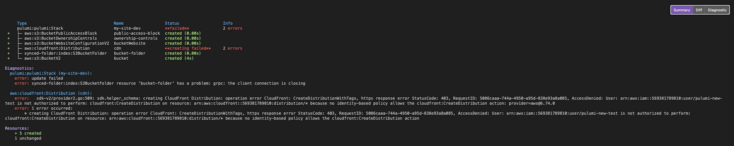This screenshot has width=734, height=146.
Task: Click the Resources section heading
Action: coord(17,128)
